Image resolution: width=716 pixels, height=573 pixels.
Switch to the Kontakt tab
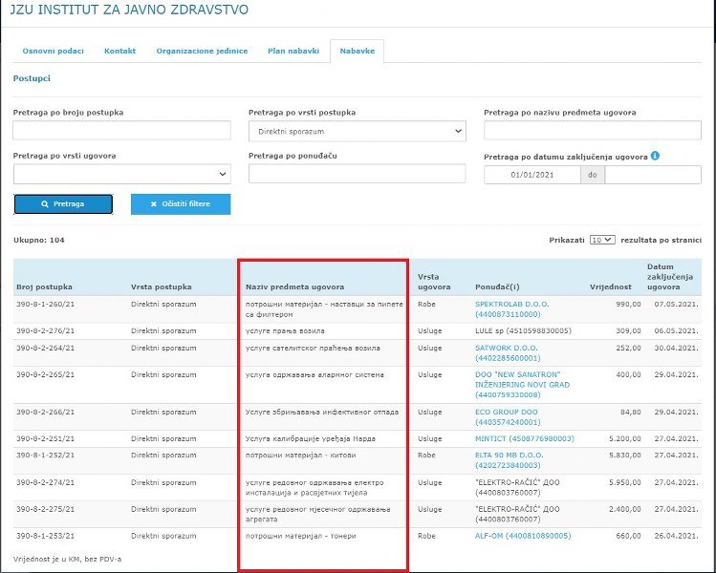click(119, 51)
